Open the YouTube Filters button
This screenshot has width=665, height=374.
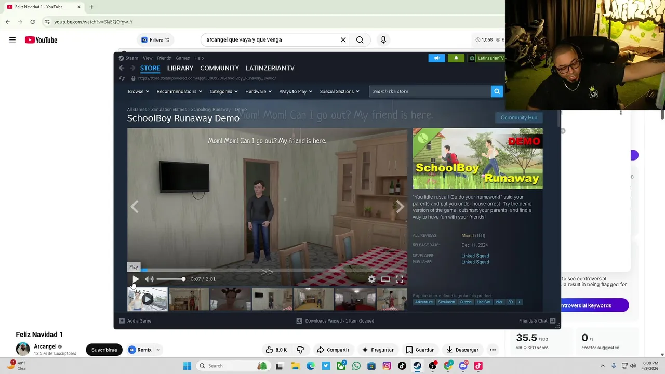pos(155,40)
